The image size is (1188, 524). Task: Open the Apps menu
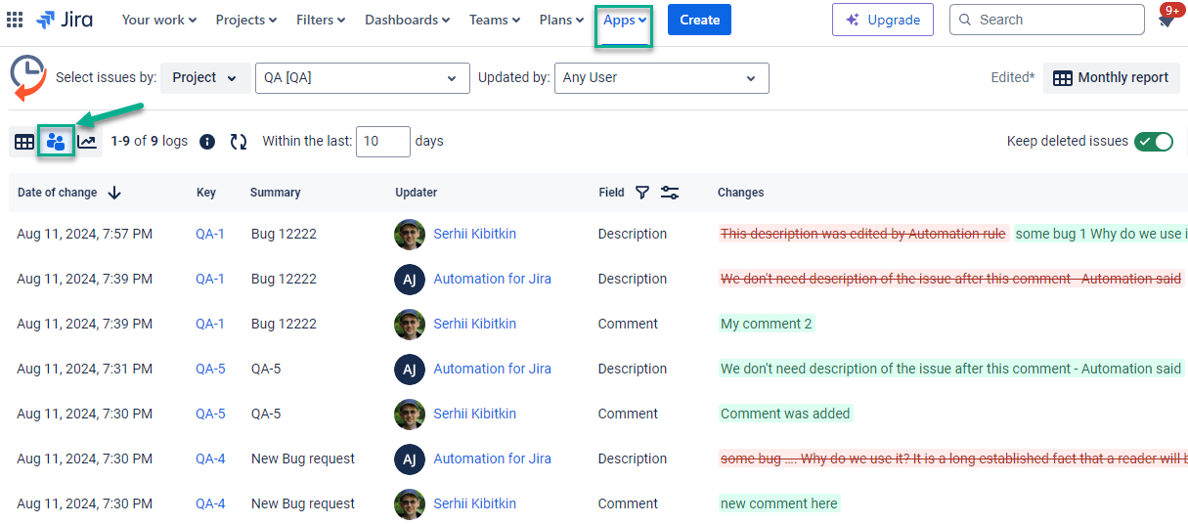coord(625,20)
